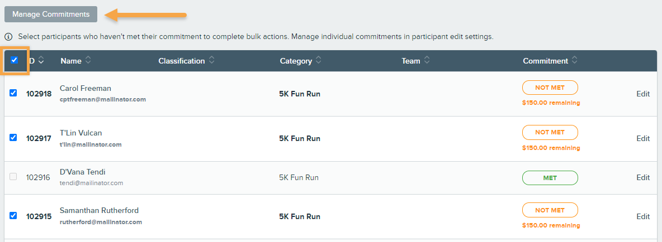This screenshot has height=242, width=662.
Task: Edit T'Lin Vulcan's participant record
Action: click(643, 138)
